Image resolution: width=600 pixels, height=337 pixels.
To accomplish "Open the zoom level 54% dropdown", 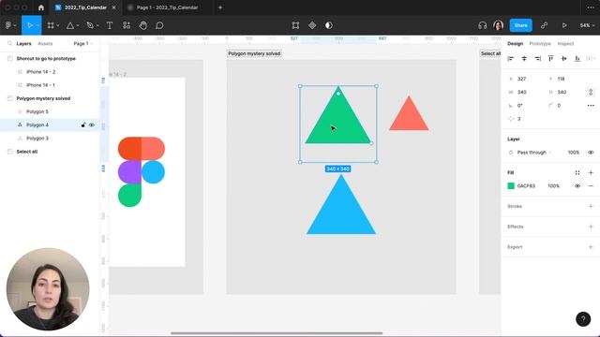I will [x=587, y=25].
